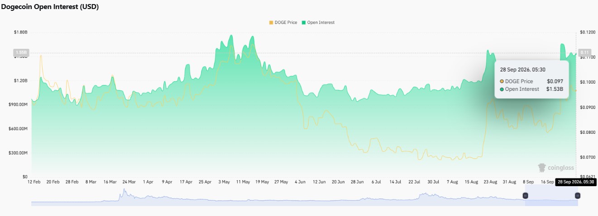Click the $1.20B left axis label

(x=20, y=80)
